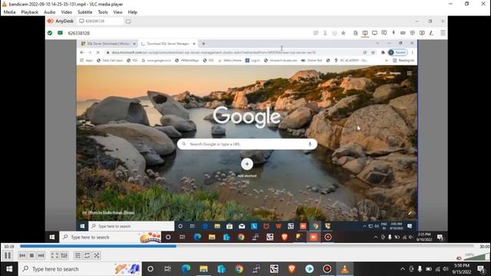The image size is (491, 276).
Task: Open VLC Media menu
Action: coord(9,12)
